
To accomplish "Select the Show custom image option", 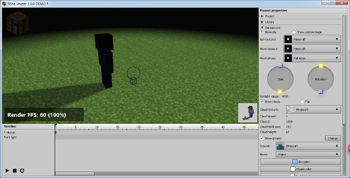I will click(294, 32).
